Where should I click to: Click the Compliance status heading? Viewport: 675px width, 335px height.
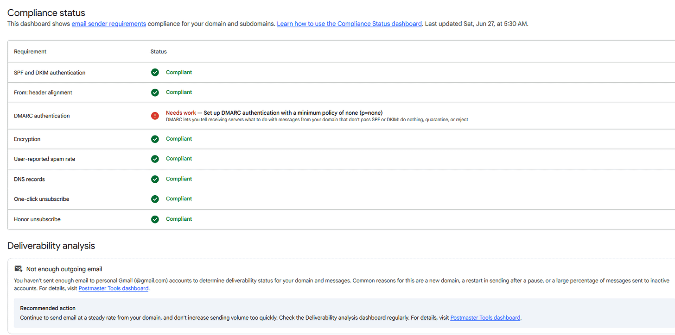pyautogui.click(x=46, y=13)
